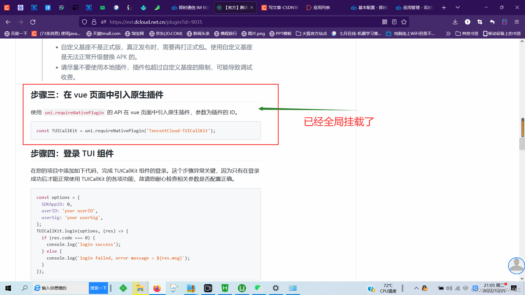This screenshot has height=295, width=525.
Task: Click the 步骤四 TUI component login section
Action: (x=72, y=154)
